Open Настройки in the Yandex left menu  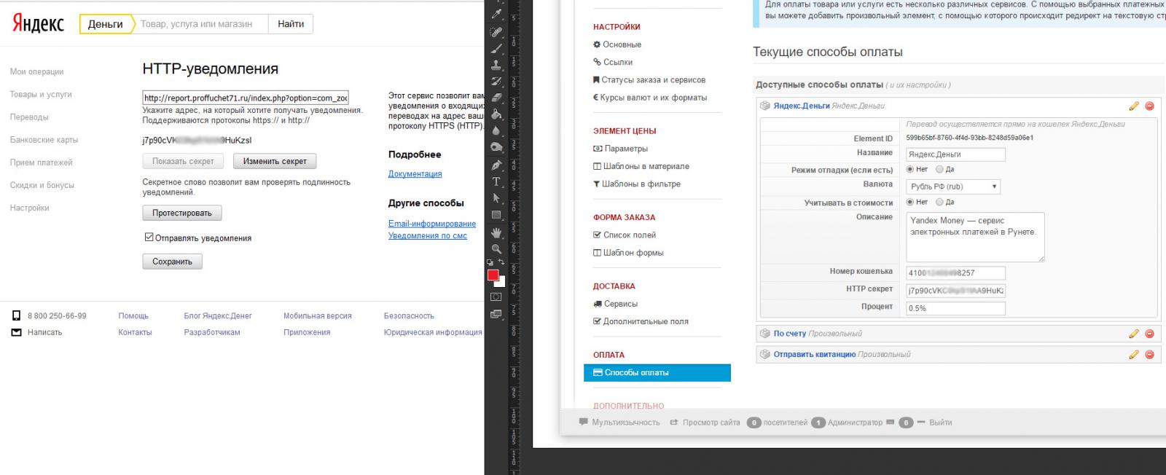(29, 208)
